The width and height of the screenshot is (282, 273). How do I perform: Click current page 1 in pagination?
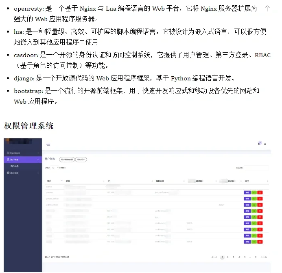(x=222, y=257)
